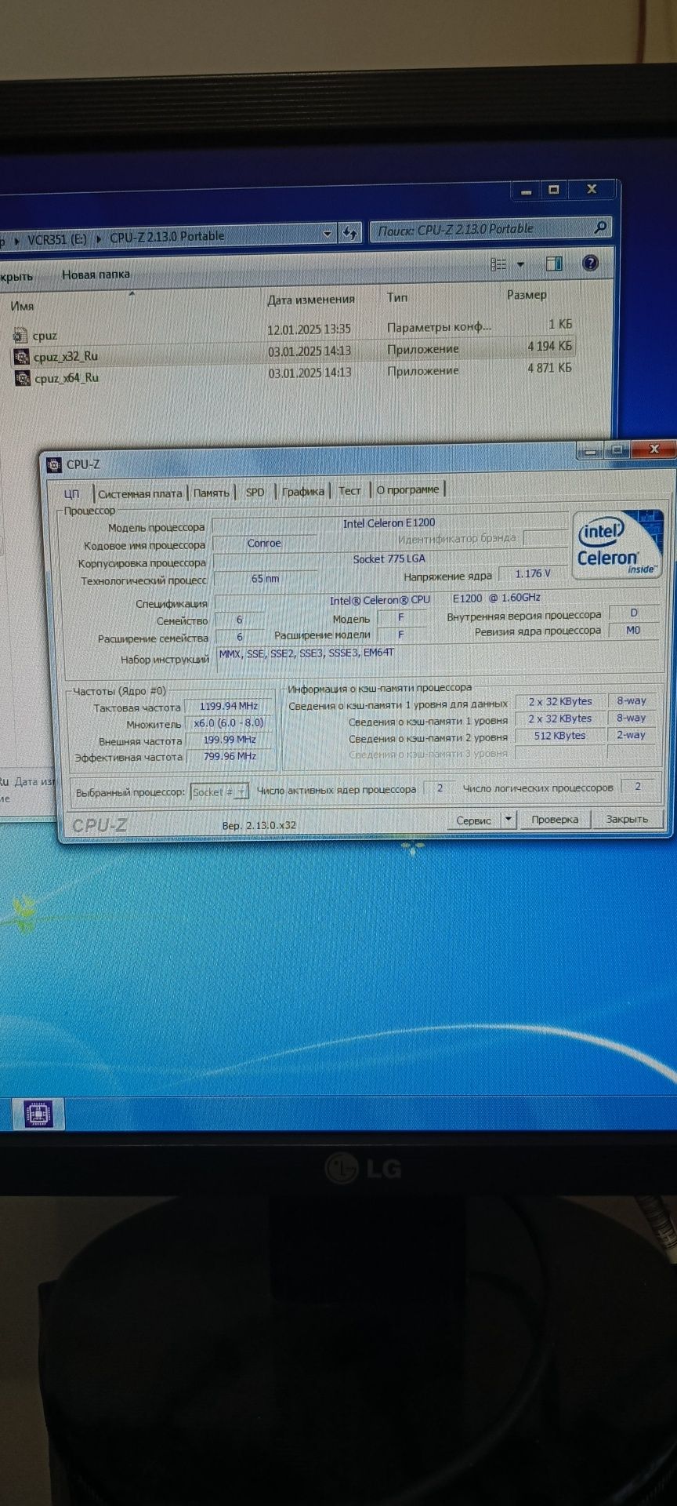Switch to the ЦП tab

point(72,493)
